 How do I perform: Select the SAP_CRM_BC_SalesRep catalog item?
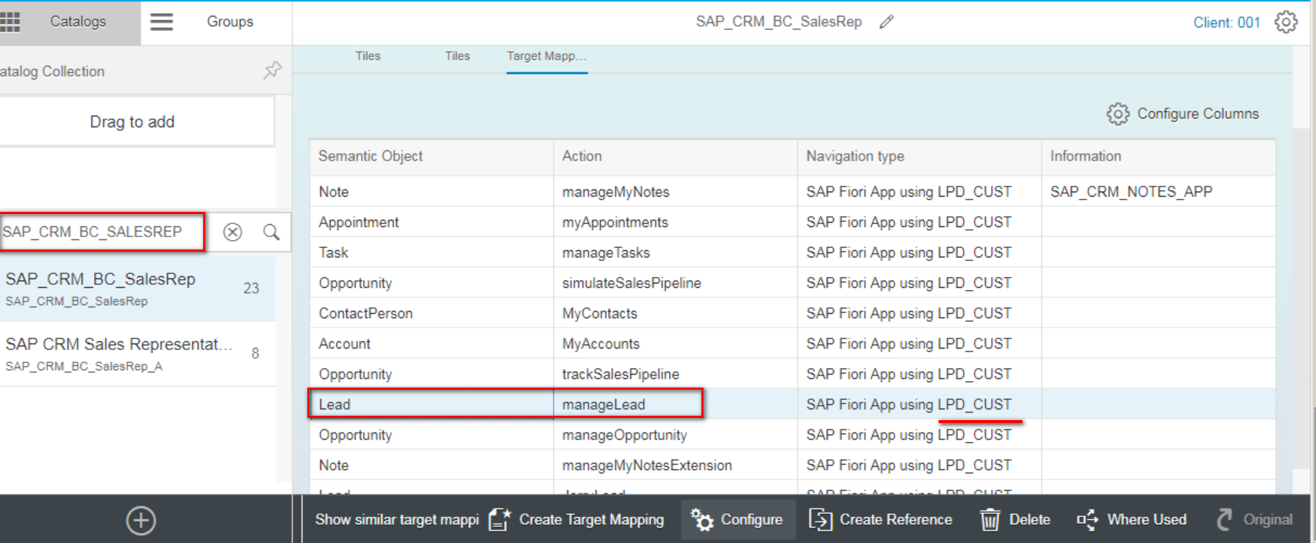click(137, 288)
